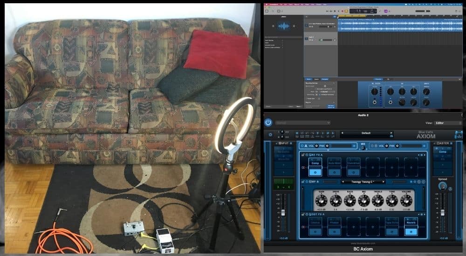Click the POST FX A lock icon

coord(303,214)
